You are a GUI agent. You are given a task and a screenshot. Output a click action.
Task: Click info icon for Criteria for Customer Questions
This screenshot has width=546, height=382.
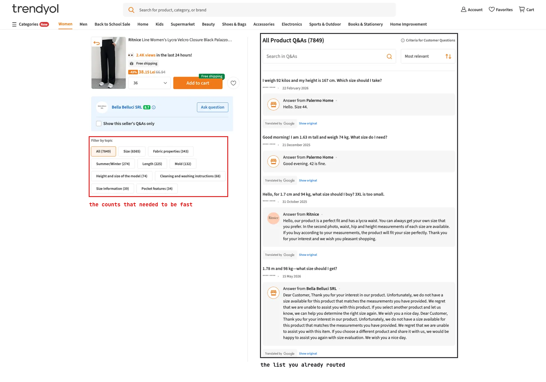[x=403, y=40]
